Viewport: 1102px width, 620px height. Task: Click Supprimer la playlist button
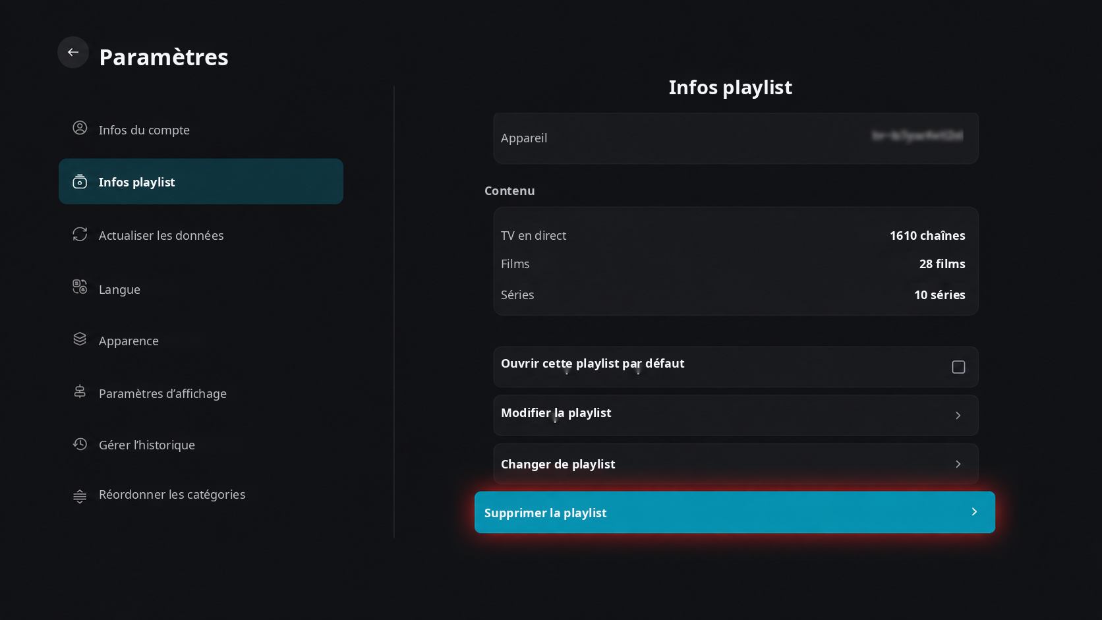pos(735,512)
